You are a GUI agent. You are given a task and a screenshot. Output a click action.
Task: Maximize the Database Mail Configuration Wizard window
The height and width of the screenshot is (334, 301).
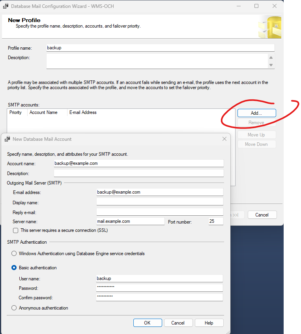[256, 6]
